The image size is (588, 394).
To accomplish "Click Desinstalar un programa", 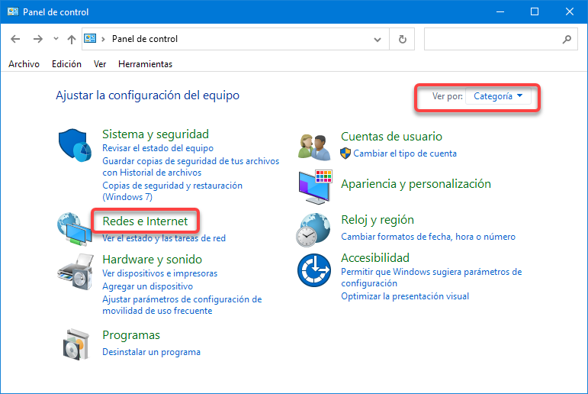I will (152, 352).
